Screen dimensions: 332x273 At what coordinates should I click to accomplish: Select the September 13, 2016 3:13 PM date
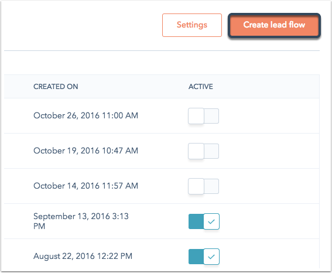[x=81, y=221]
